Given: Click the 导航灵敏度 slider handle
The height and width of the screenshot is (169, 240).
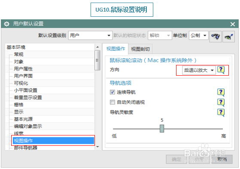Looking at the screenshot, I should 162,129.
